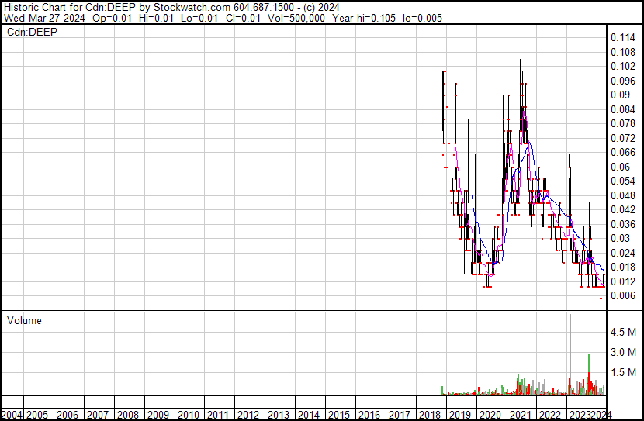This screenshot has width=644, height=421.
Task: Click the 0.012 price axis value
Action: pyautogui.click(x=623, y=281)
